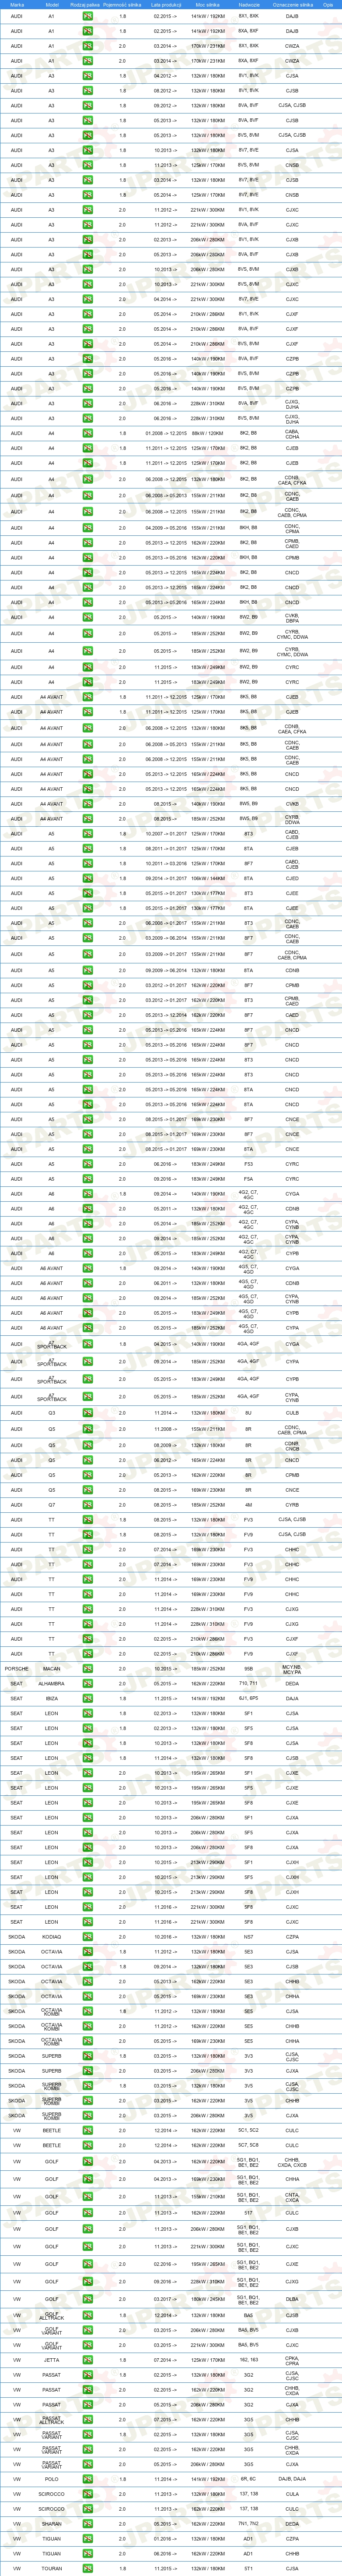Click the fuel icon in the first AUDI A1 DAJB row

pos(88,16)
